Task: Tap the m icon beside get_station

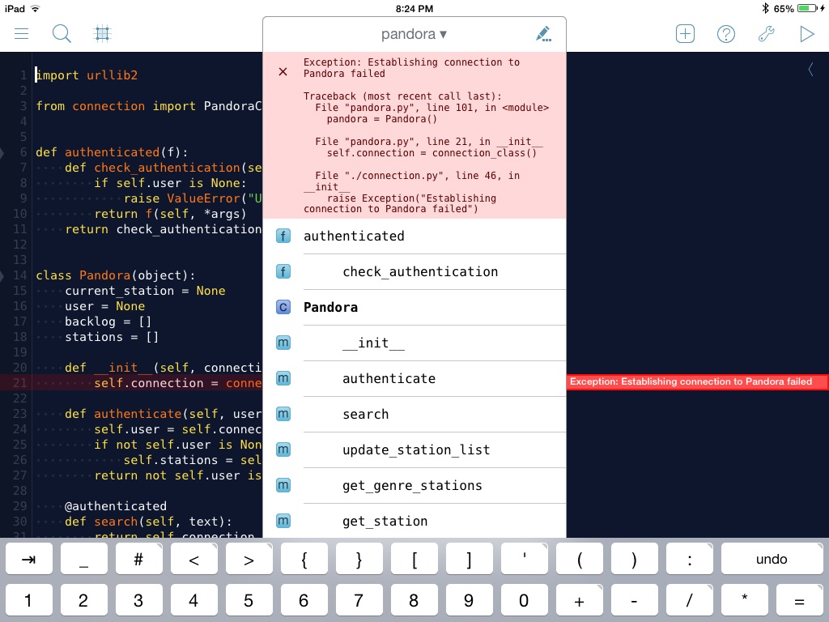Action: (283, 521)
